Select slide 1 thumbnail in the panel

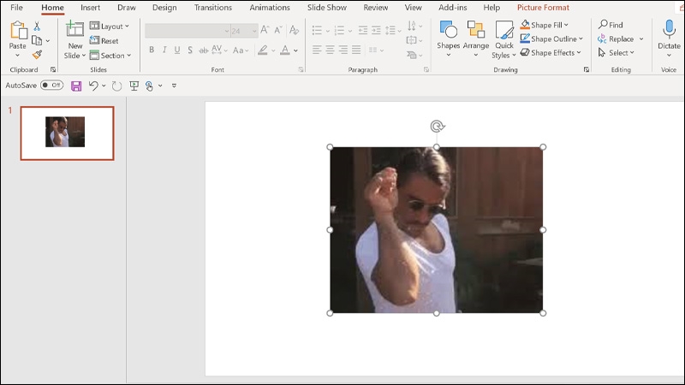[68, 133]
